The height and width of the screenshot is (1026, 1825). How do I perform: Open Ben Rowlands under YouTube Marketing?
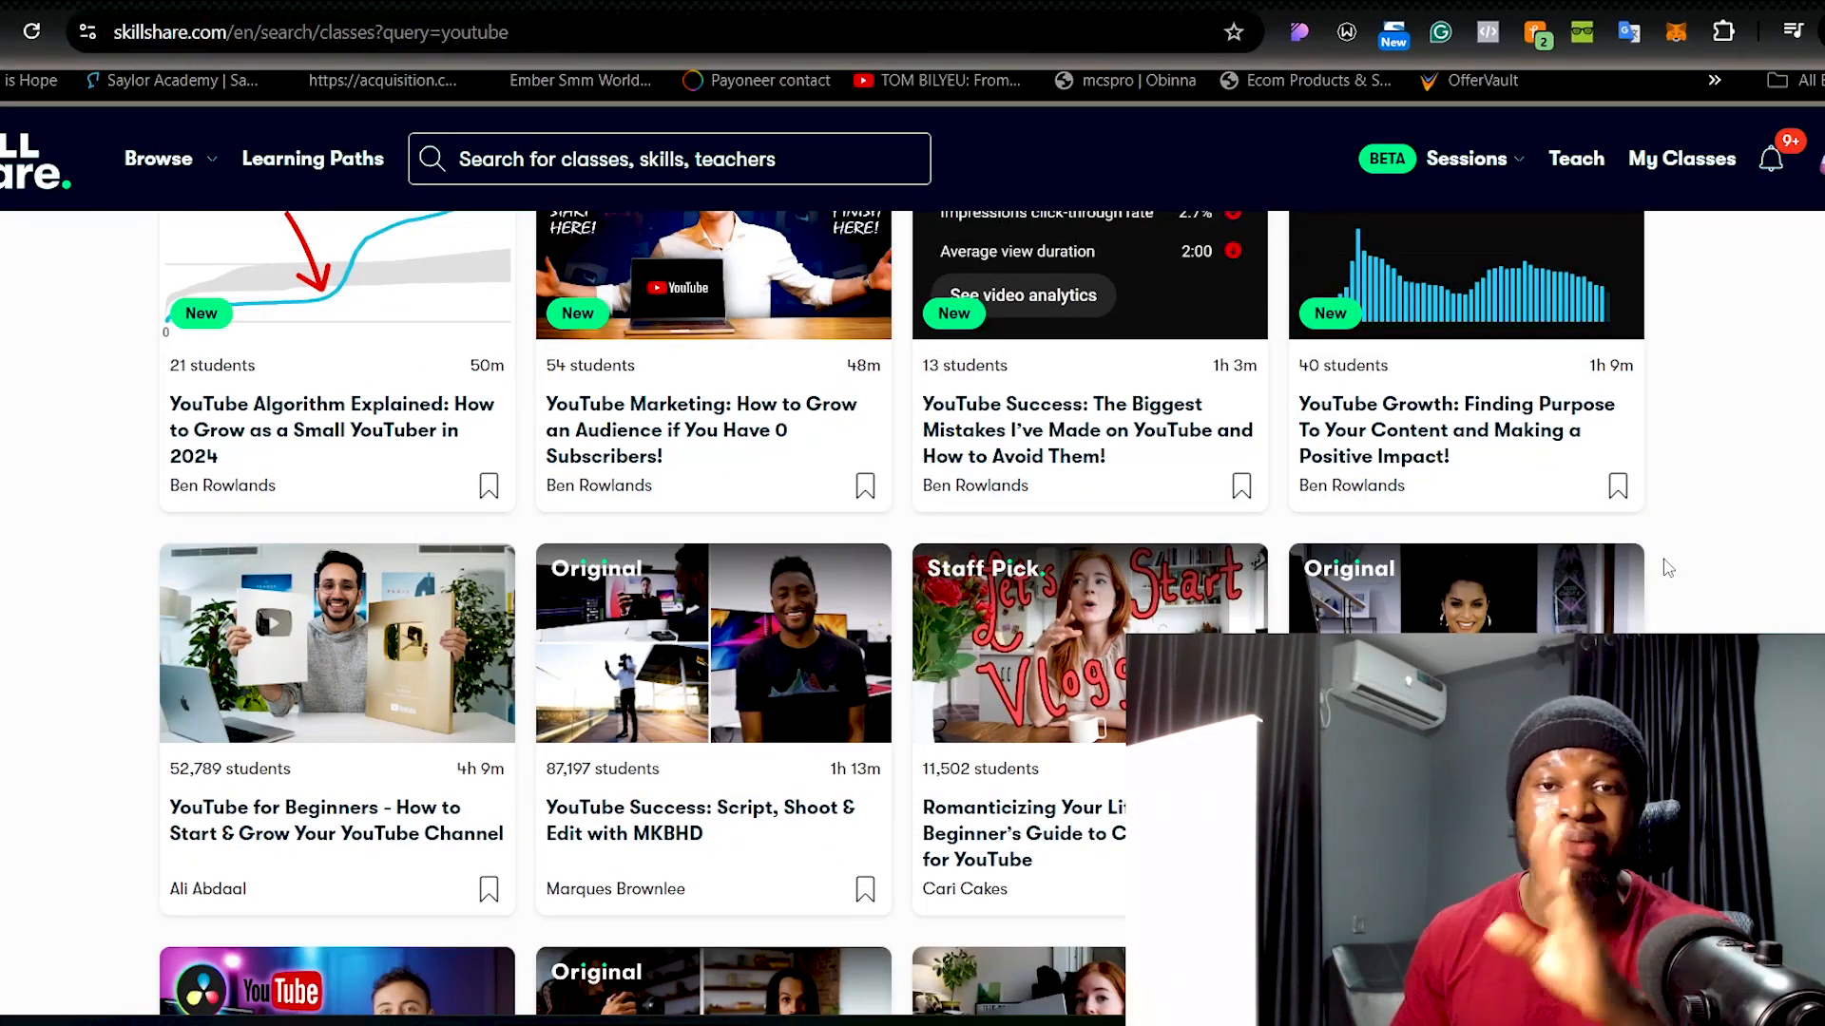(599, 485)
